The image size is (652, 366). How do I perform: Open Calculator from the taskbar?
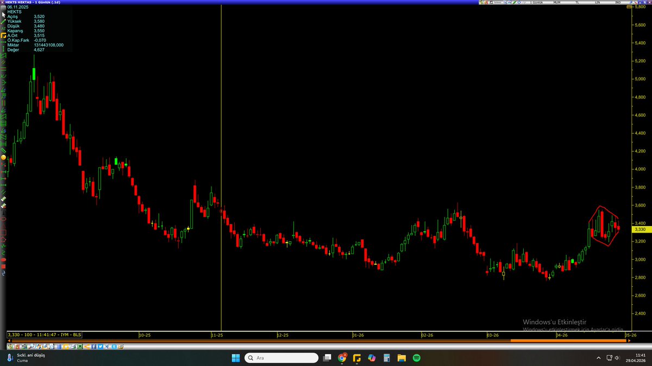pos(386,358)
